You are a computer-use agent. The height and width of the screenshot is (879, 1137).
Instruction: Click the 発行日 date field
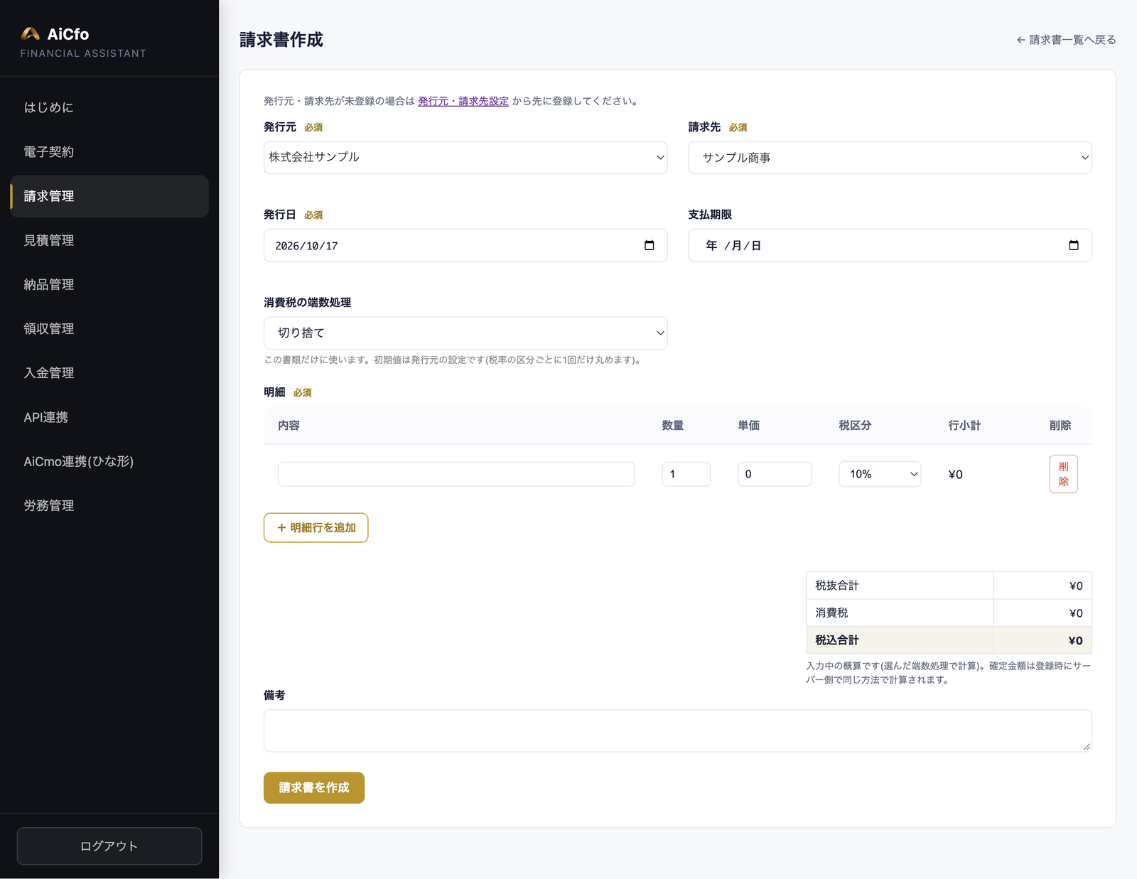click(465, 245)
